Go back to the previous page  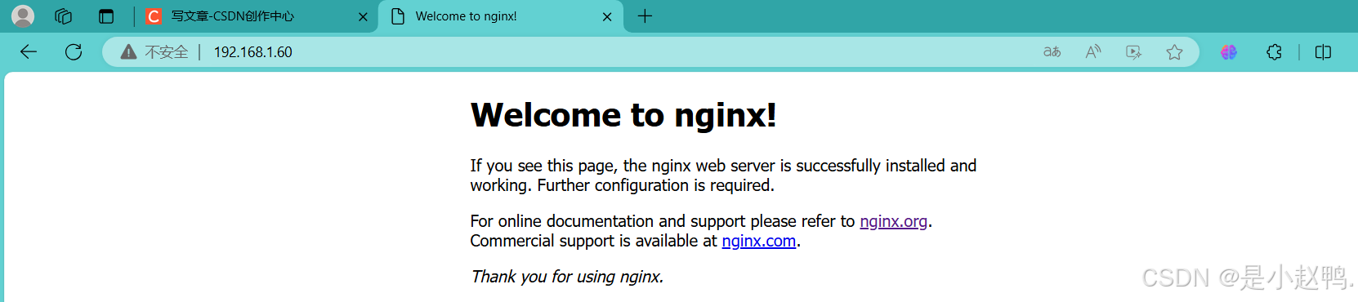(x=29, y=52)
